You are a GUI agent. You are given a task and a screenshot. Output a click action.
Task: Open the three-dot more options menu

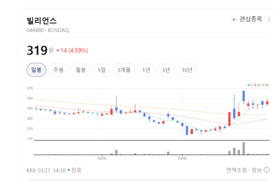tap(269, 19)
